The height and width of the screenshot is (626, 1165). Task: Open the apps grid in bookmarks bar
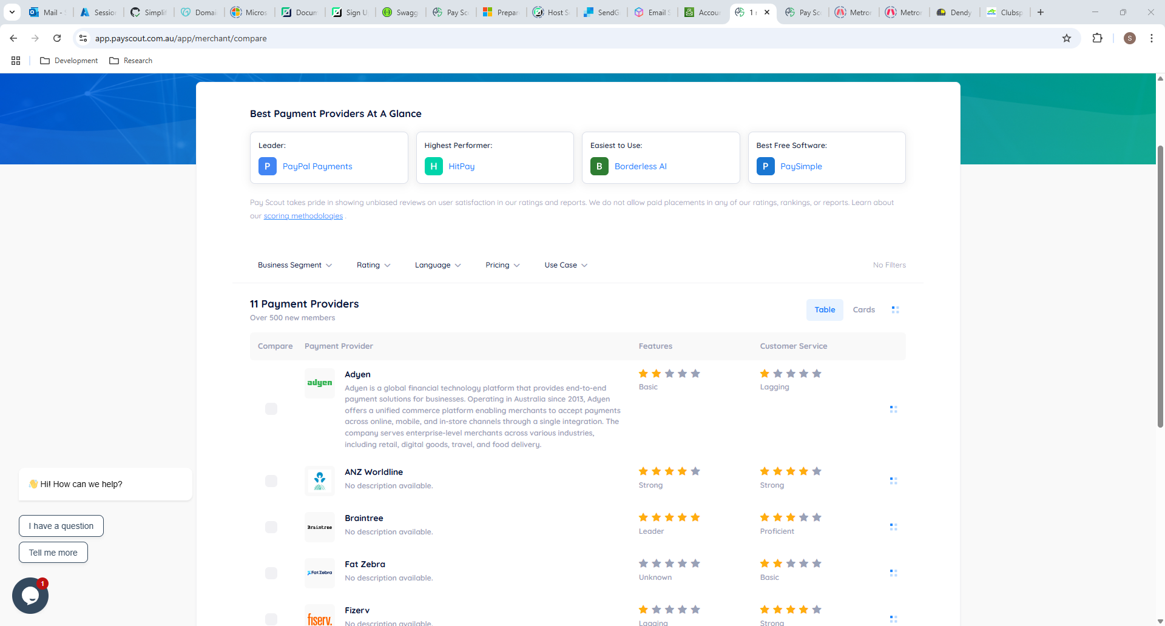pyautogui.click(x=16, y=61)
